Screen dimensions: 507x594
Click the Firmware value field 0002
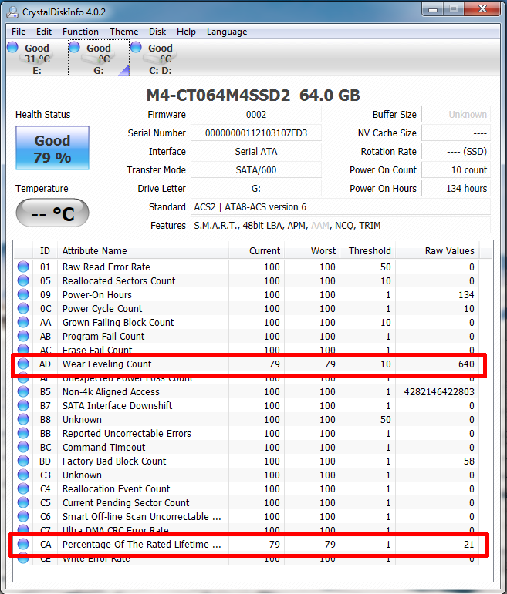(256, 114)
